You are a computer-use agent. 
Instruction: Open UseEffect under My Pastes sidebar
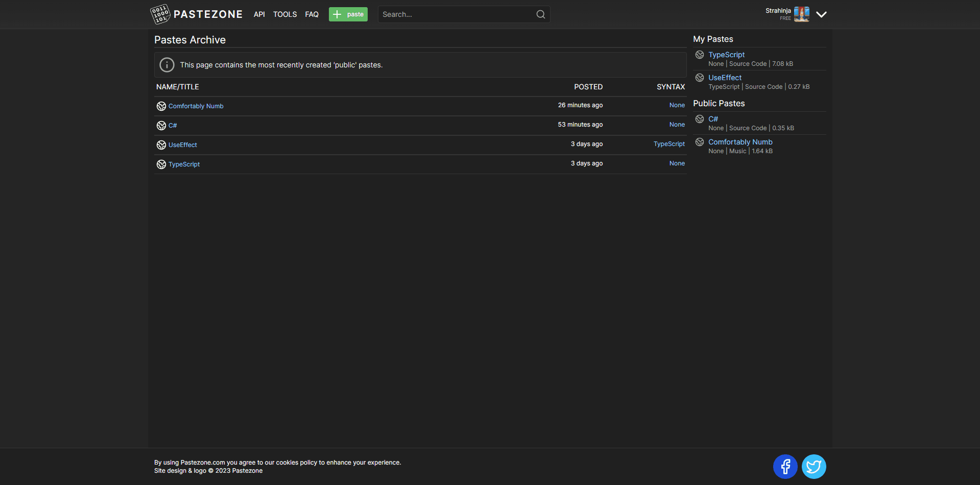pos(725,78)
